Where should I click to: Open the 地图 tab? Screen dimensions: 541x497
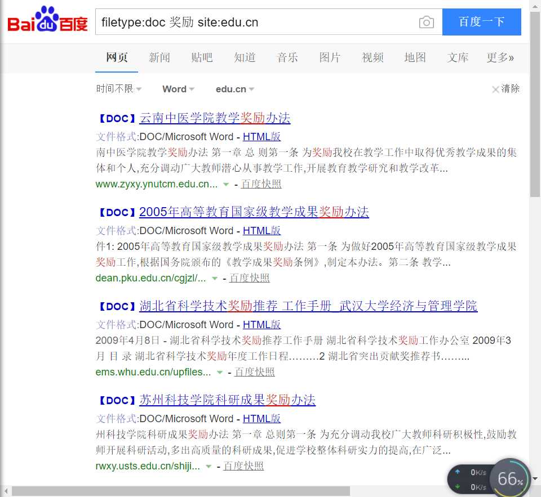pos(415,57)
